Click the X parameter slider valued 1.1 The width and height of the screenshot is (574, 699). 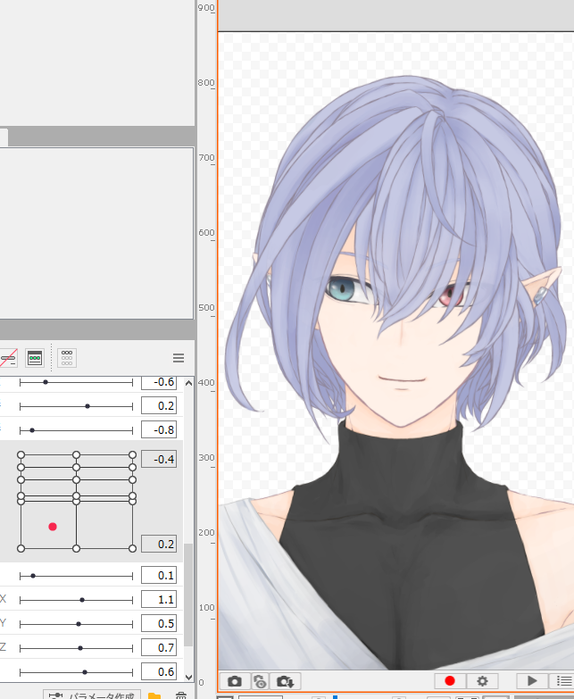pyautogui.click(x=76, y=600)
